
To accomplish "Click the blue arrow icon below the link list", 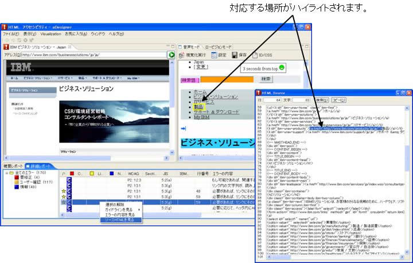I will [184, 129].
